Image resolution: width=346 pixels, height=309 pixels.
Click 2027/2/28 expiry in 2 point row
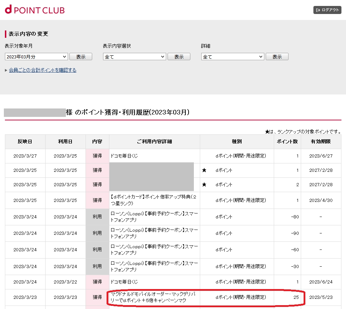click(321, 184)
